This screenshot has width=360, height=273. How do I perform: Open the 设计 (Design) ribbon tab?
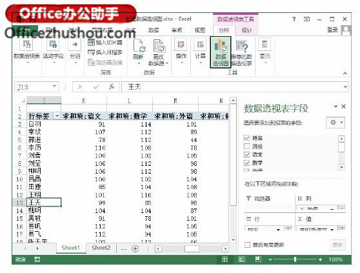(x=247, y=30)
